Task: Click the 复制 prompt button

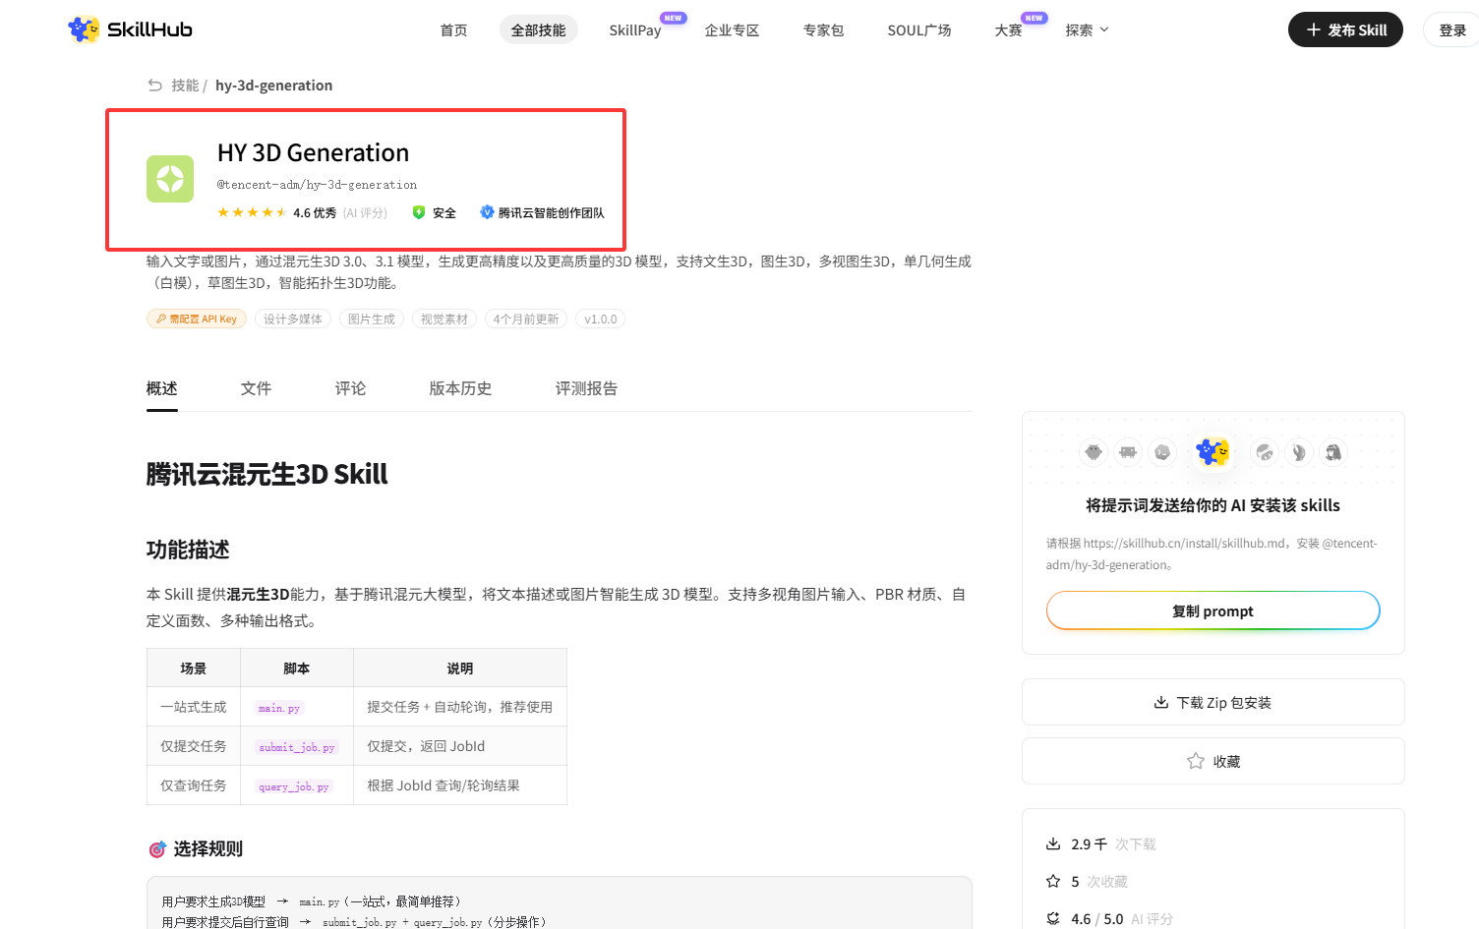Action: pos(1213,611)
